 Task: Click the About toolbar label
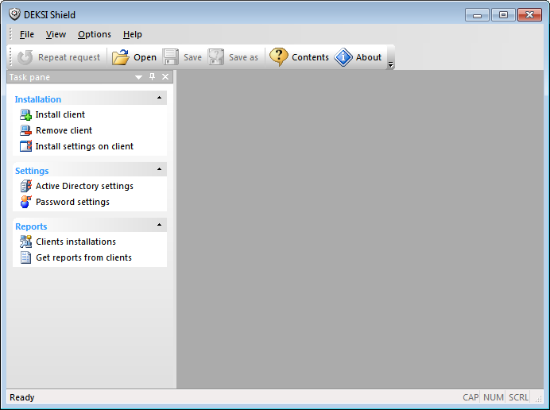[x=368, y=57]
